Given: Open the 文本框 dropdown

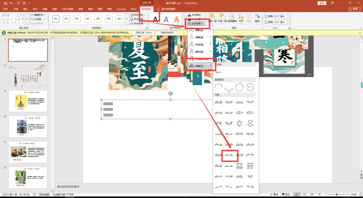Looking at the screenshot, I should click(38, 19).
